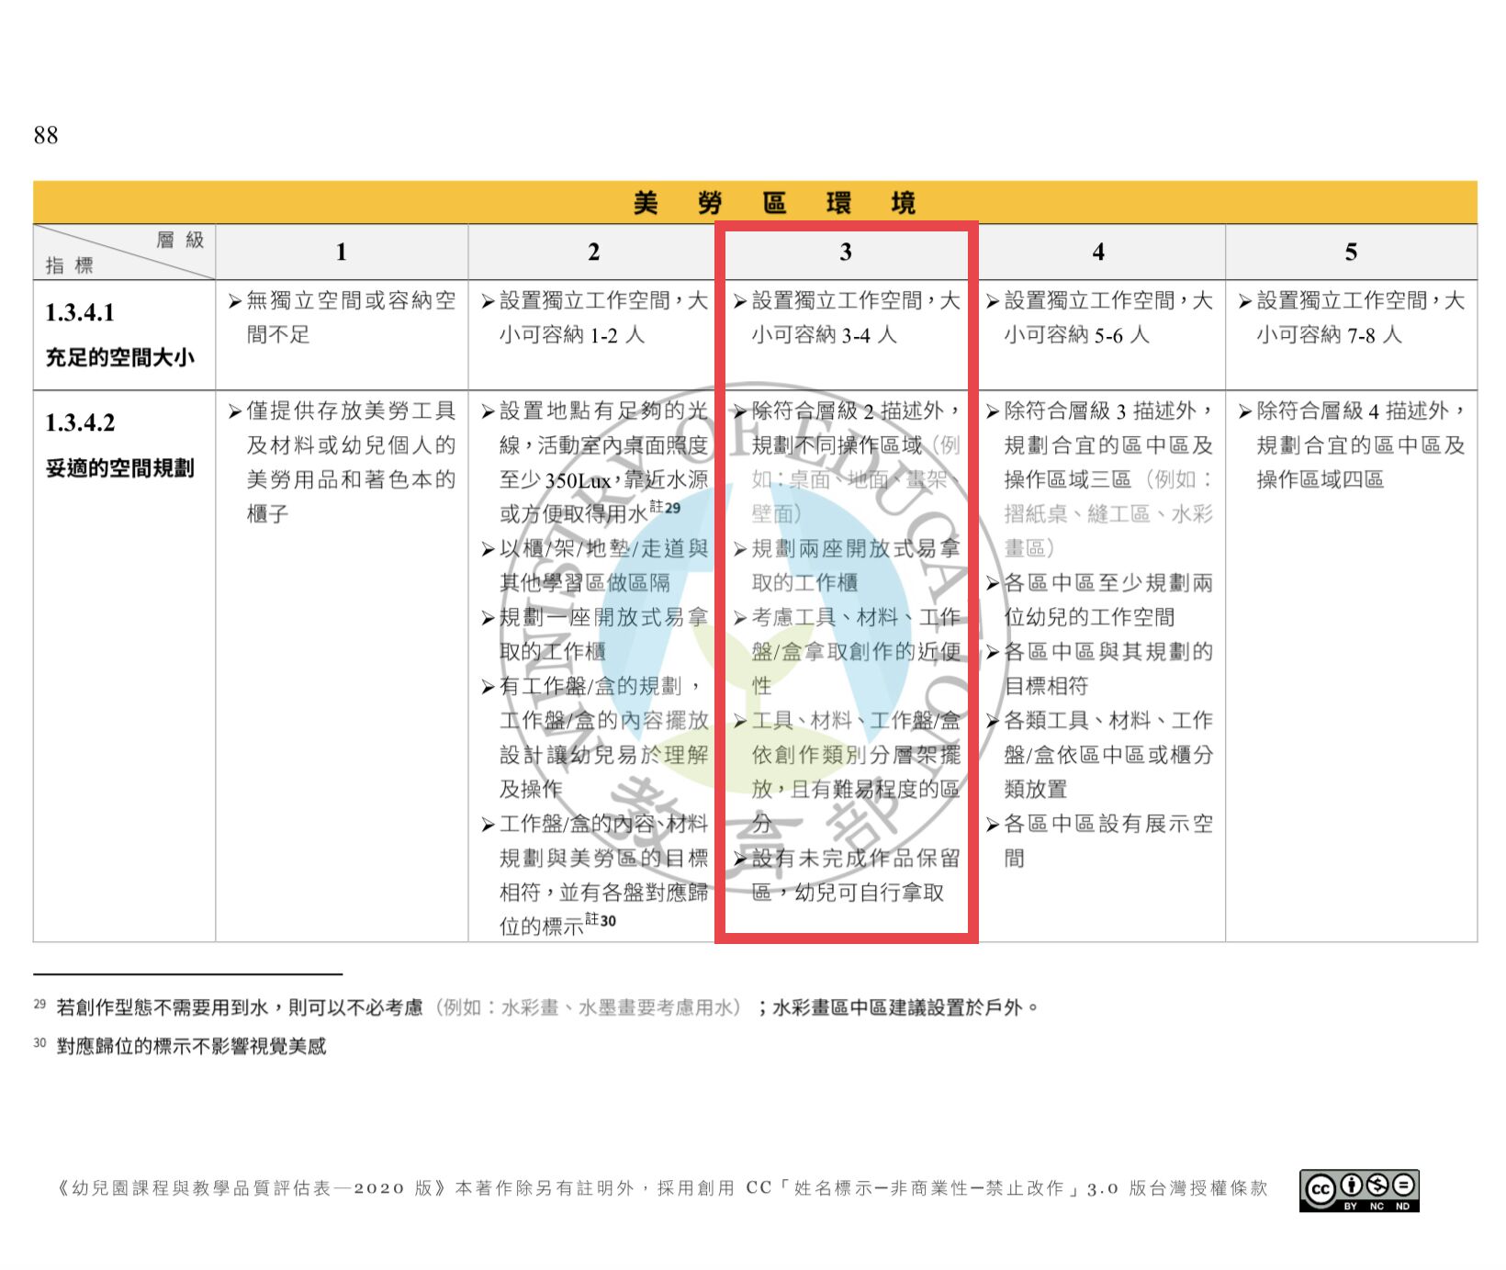Click the ND no-derivatives icon in the license badge
Viewport: 1506px width, 1270px height.
point(1402,1186)
